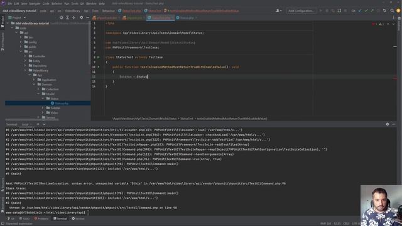
Task: Open the Terminal tool window button
Action: (60, 218)
